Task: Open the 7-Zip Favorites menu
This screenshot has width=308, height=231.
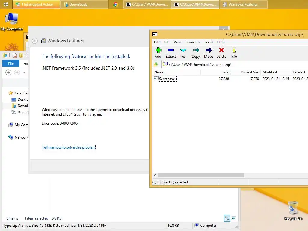Action: coord(192,42)
